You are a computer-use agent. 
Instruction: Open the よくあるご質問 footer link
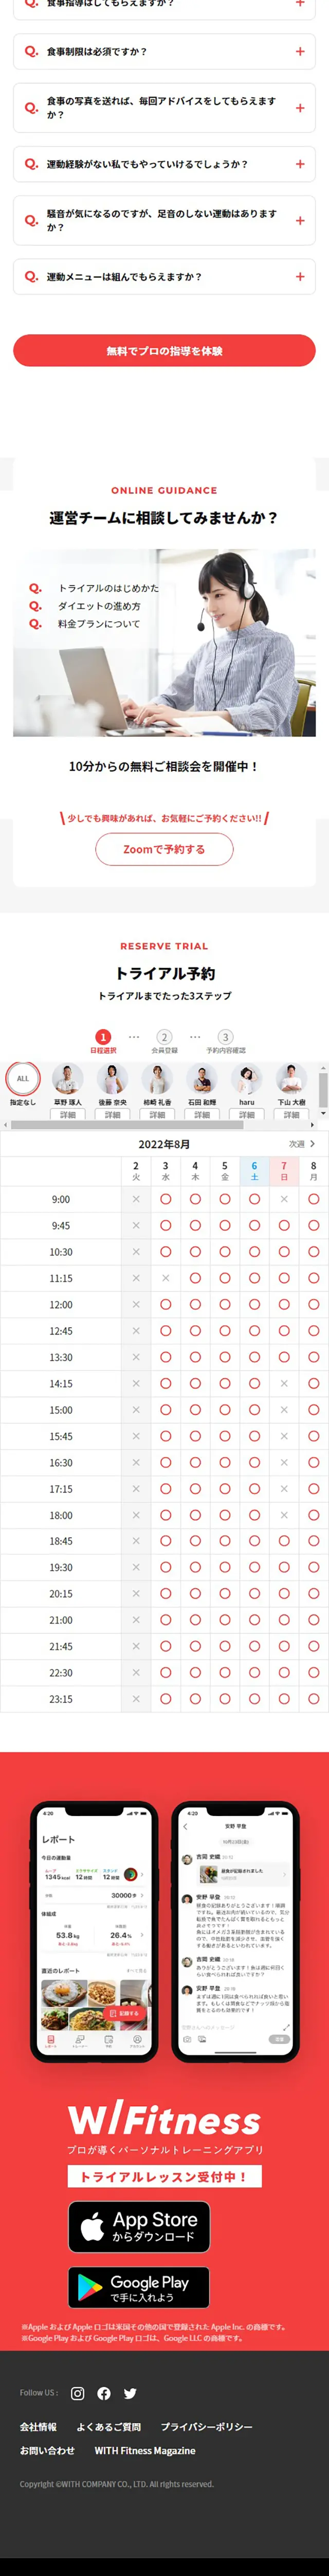(108, 2426)
